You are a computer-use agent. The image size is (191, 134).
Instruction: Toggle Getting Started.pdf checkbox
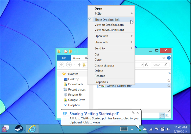click(x=100, y=86)
